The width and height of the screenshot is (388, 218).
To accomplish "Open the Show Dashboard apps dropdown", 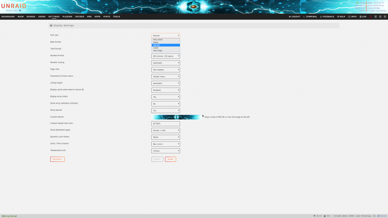I will click(166, 130).
